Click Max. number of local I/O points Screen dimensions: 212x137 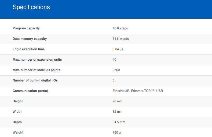[x=36, y=70]
